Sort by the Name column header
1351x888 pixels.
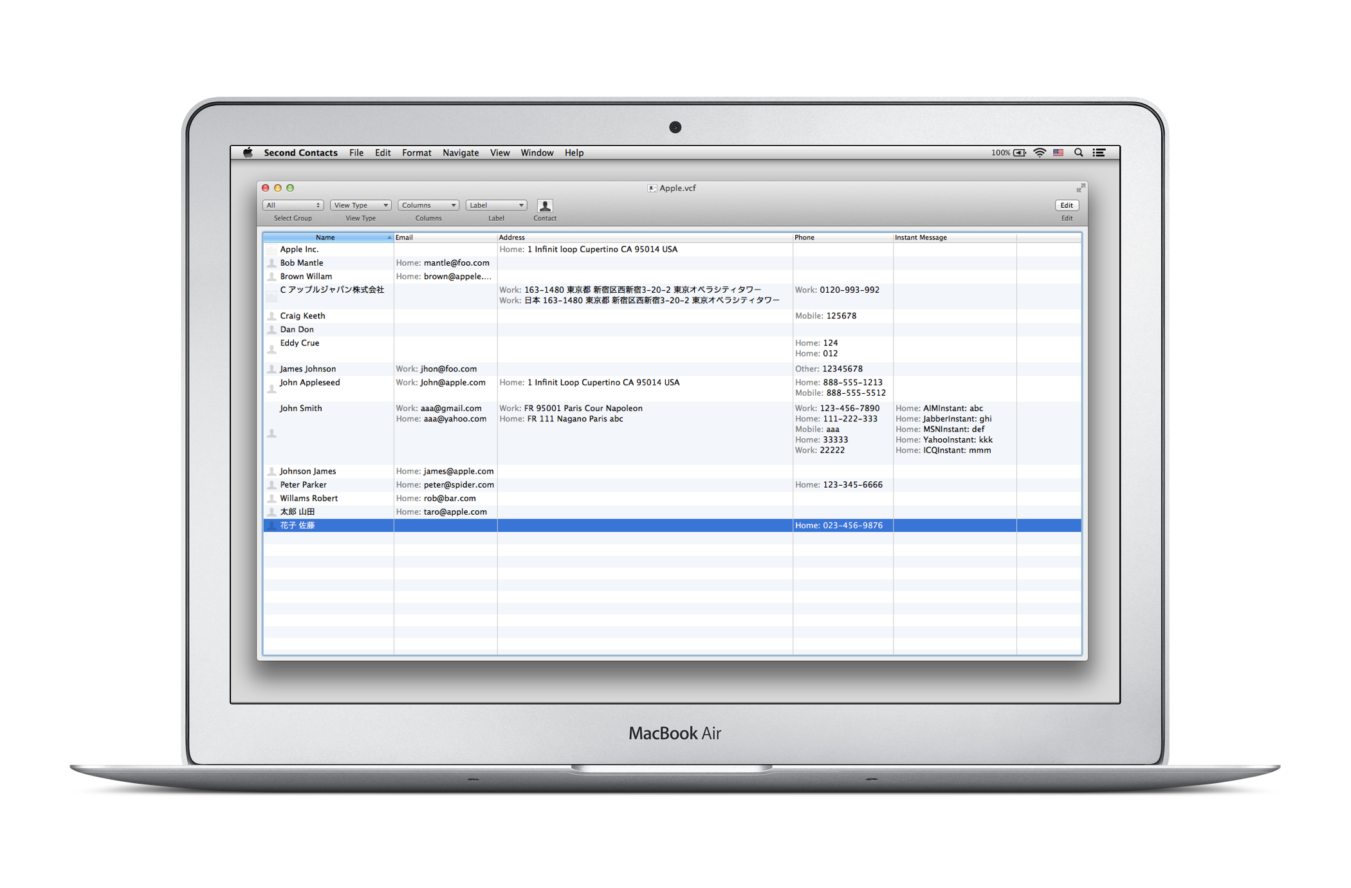pyautogui.click(x=328, y=237)
